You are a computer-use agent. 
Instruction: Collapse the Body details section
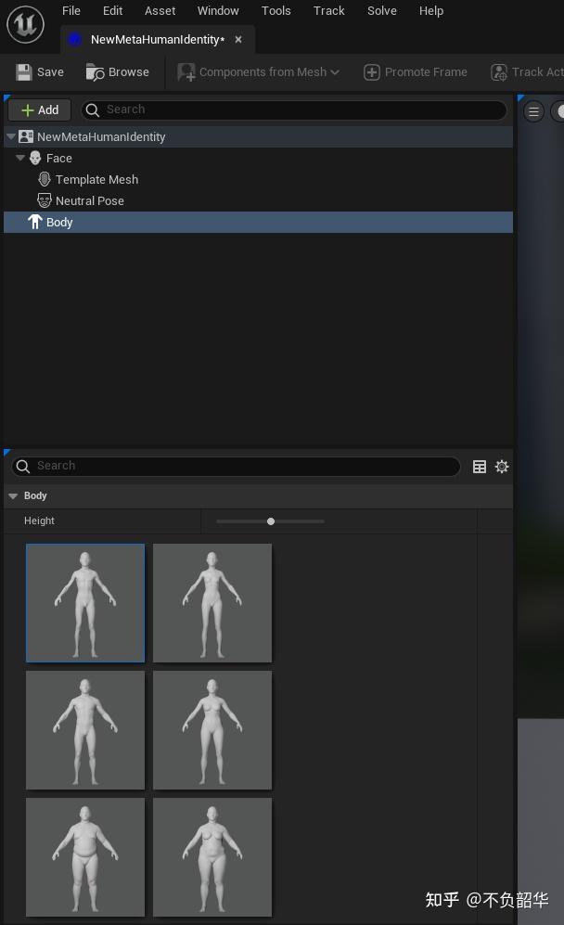(13, 496)
